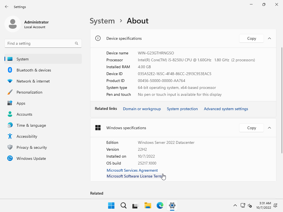This screenshot has width=283, height=212.
Task: Click the search magnifier in Find a setting
Action: coord(77,43)
